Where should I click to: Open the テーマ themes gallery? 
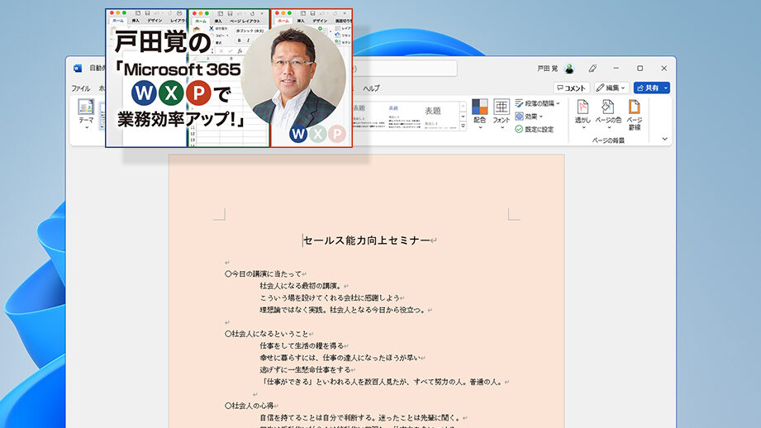click(x=86, y=114)
